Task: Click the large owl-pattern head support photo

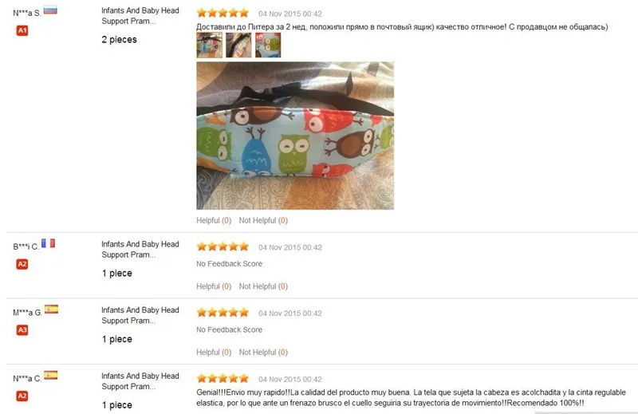Action: [x=295, y=136]
